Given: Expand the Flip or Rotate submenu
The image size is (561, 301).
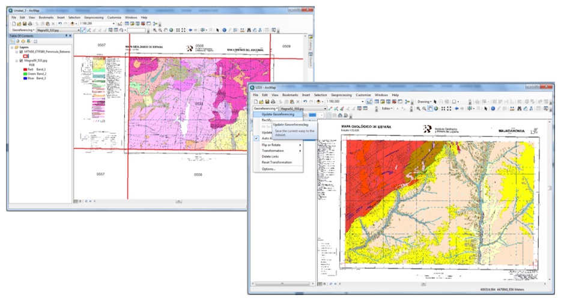Looking at the screenshot, I should [274, 145].
